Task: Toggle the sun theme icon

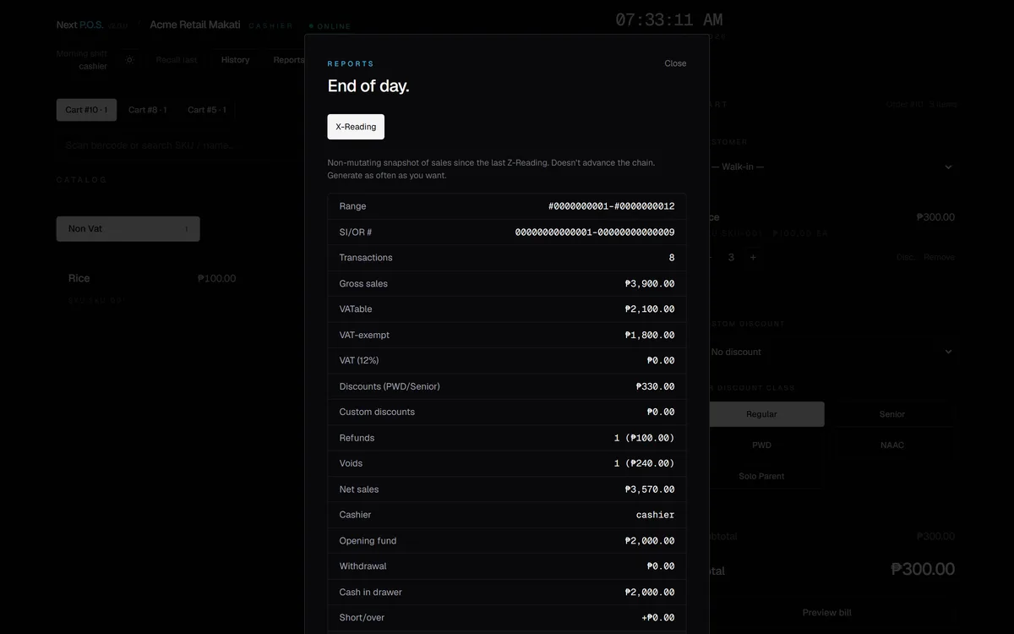Action: (129, 60)
